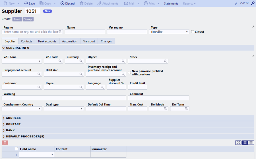Click the Delete toolbar button
The height and width of the screenshot is (159, 256).
pos(86,3)
